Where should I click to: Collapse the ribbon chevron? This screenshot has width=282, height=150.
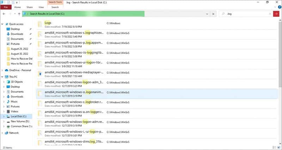(x=275, y=7)
